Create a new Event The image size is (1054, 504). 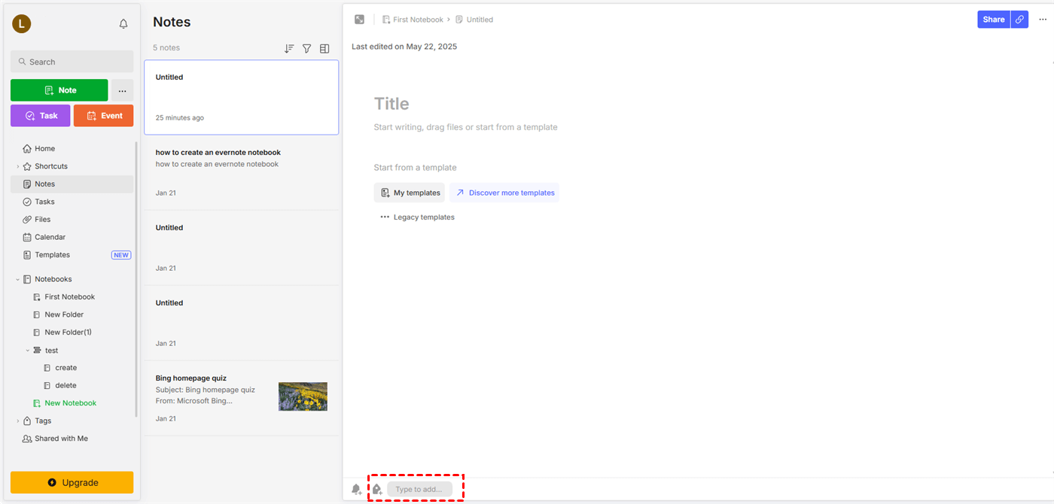point(104,116)
